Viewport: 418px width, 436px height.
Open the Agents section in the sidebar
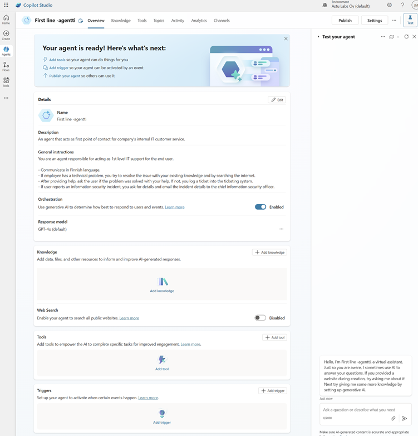point(6,51)
